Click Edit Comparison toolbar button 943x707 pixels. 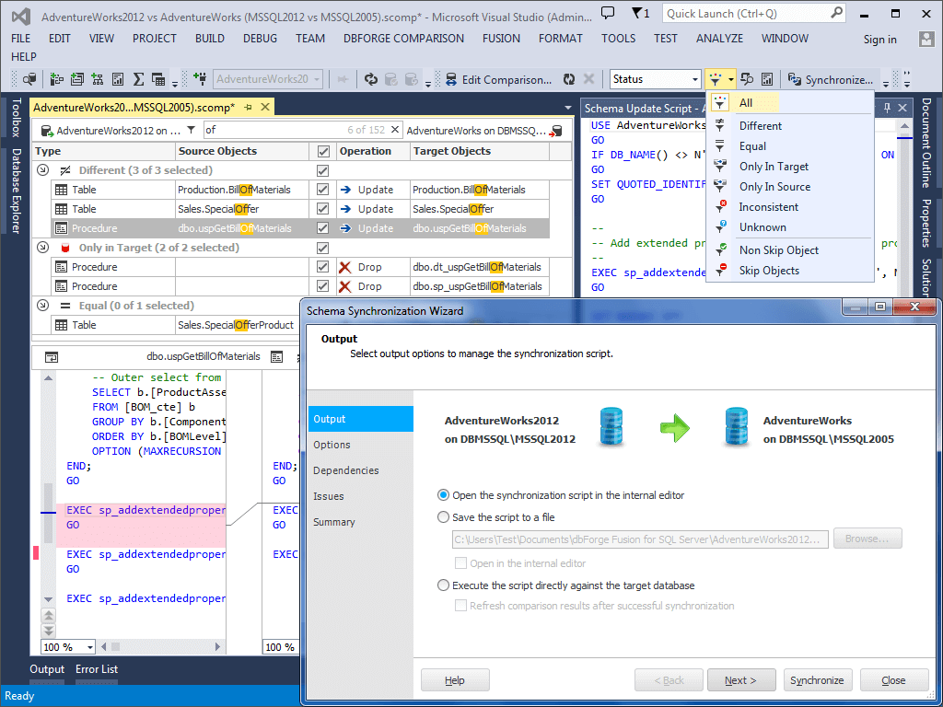pyautogui.click(x=498, y=79)
